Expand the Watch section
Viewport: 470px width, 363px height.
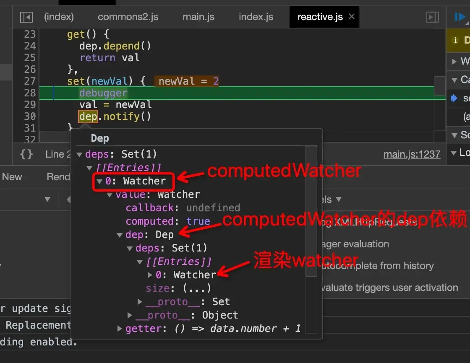click(454, 61)
